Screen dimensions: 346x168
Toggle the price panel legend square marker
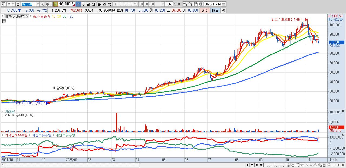(3, 16)
